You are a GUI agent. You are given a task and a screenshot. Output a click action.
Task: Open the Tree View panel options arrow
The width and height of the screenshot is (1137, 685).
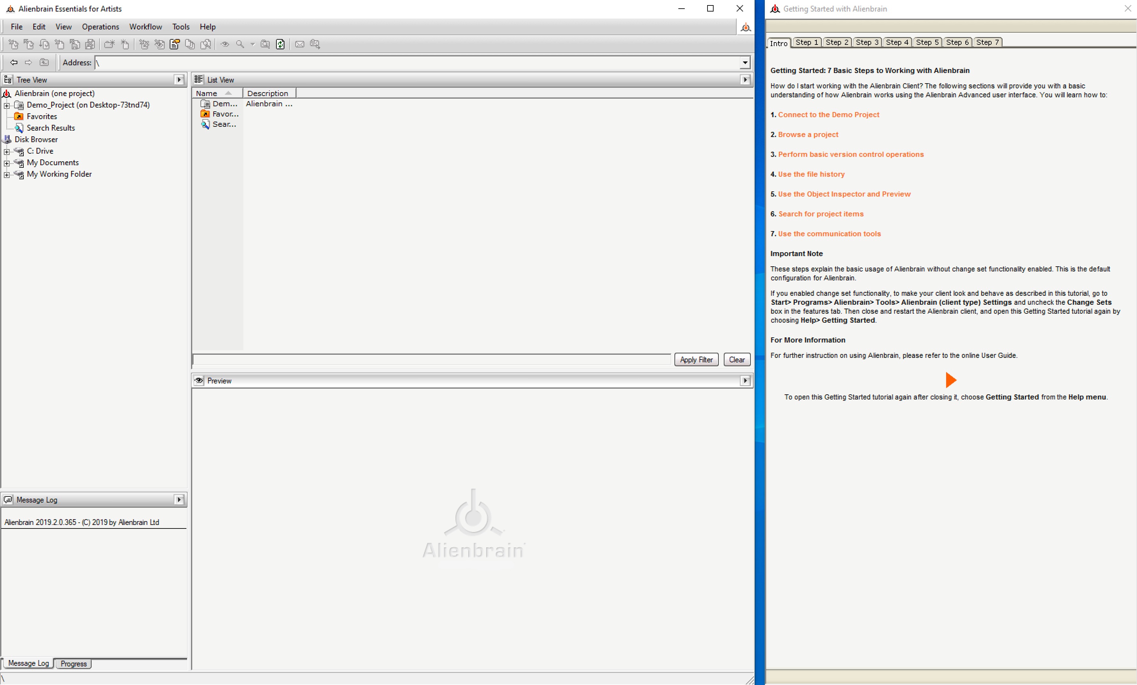click(x=179, y=80)
